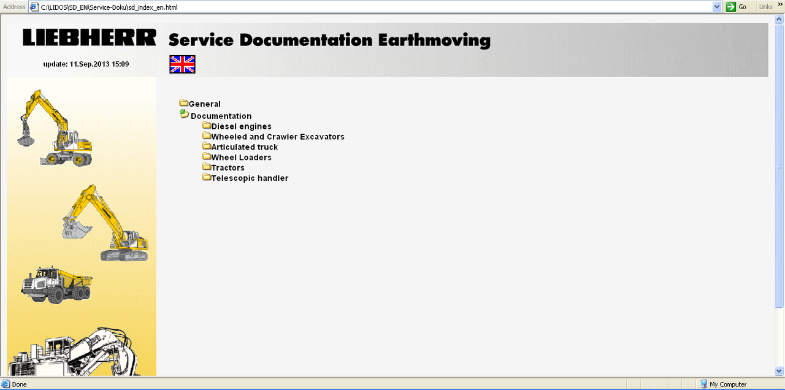Click the vertical scrollbar thumb
This screenshot has height=390, width=785.
coord(779,166)
